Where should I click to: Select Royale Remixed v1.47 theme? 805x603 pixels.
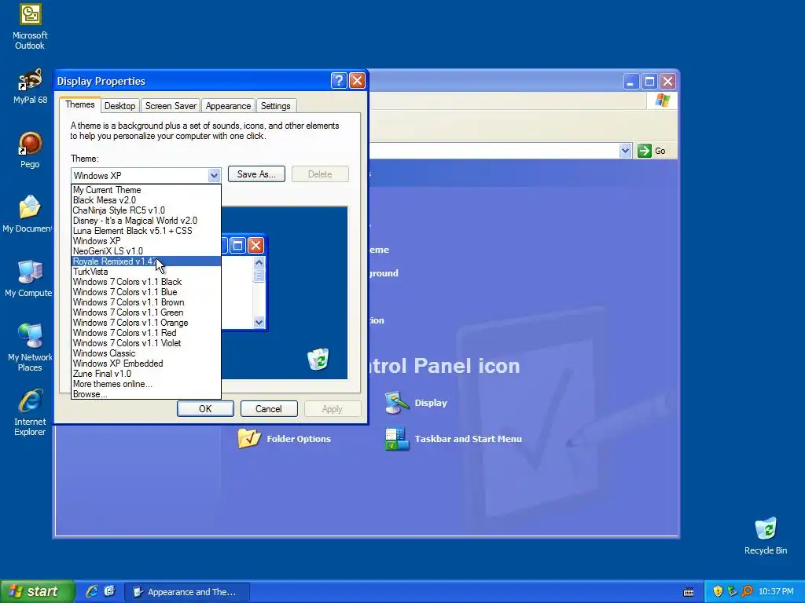(x=146, y=261)
